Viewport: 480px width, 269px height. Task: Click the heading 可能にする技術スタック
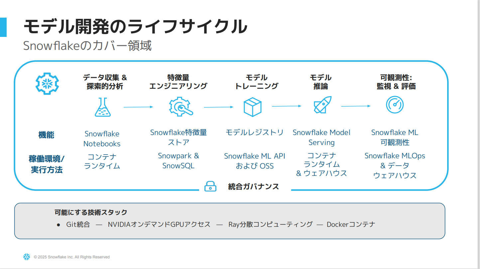click(91, 212)
